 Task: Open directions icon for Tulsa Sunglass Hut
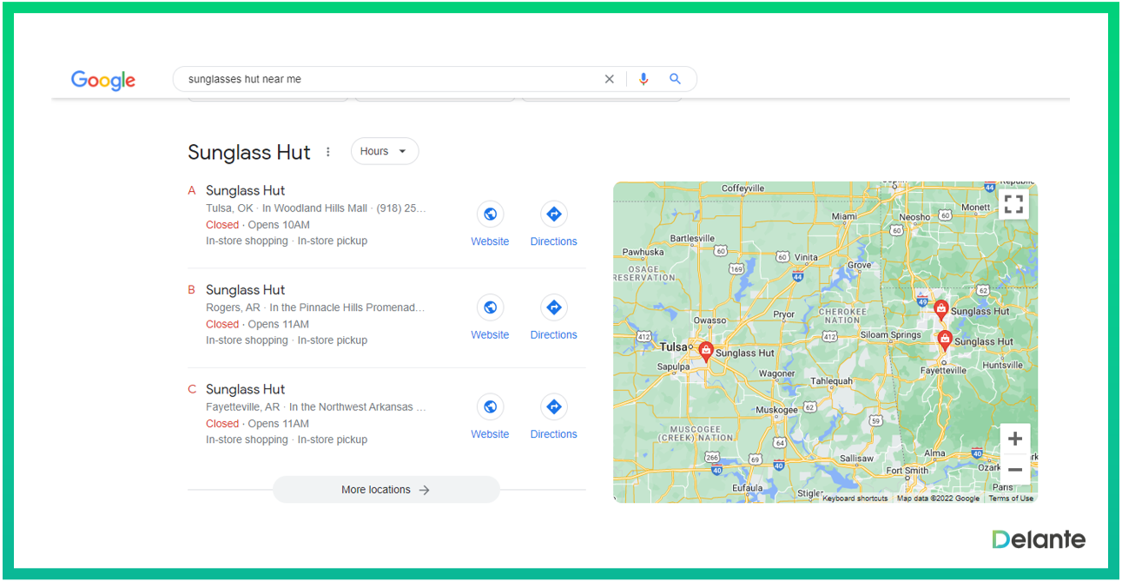click(553, 214)
